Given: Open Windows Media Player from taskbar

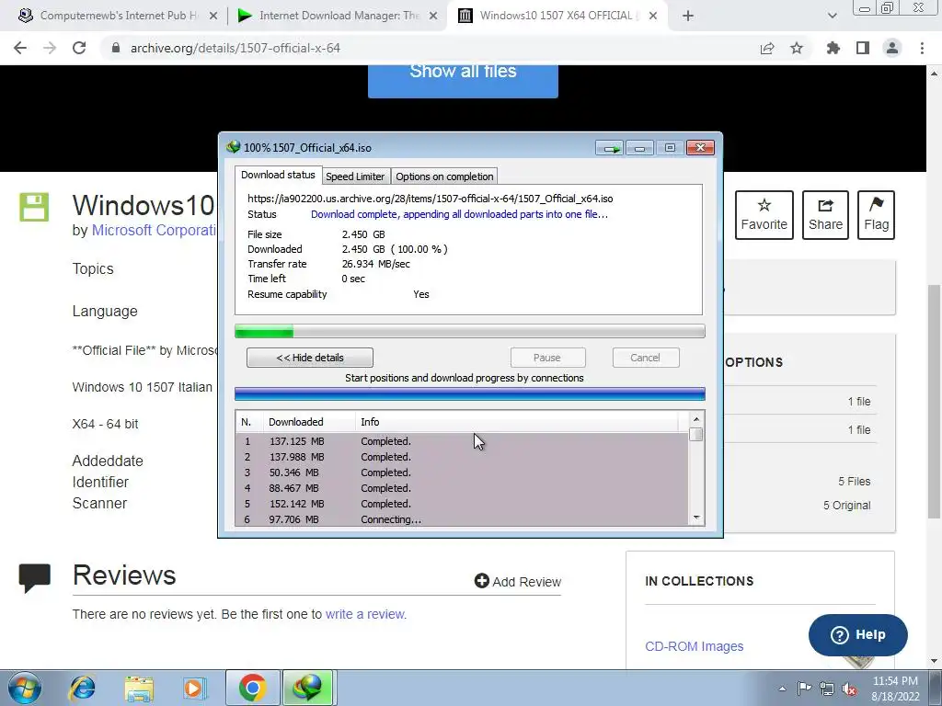Looking at the screenshot, I should 194,688.
